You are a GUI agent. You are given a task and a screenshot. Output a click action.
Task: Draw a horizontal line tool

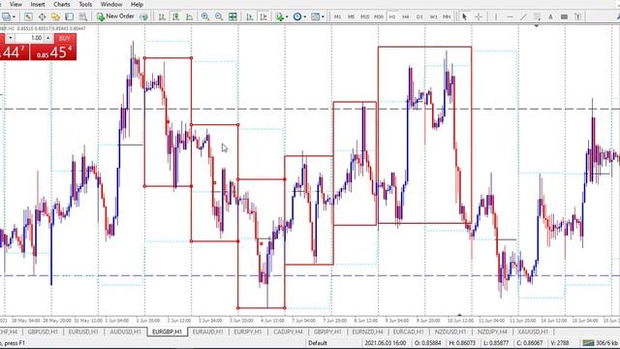click(510, 16)
